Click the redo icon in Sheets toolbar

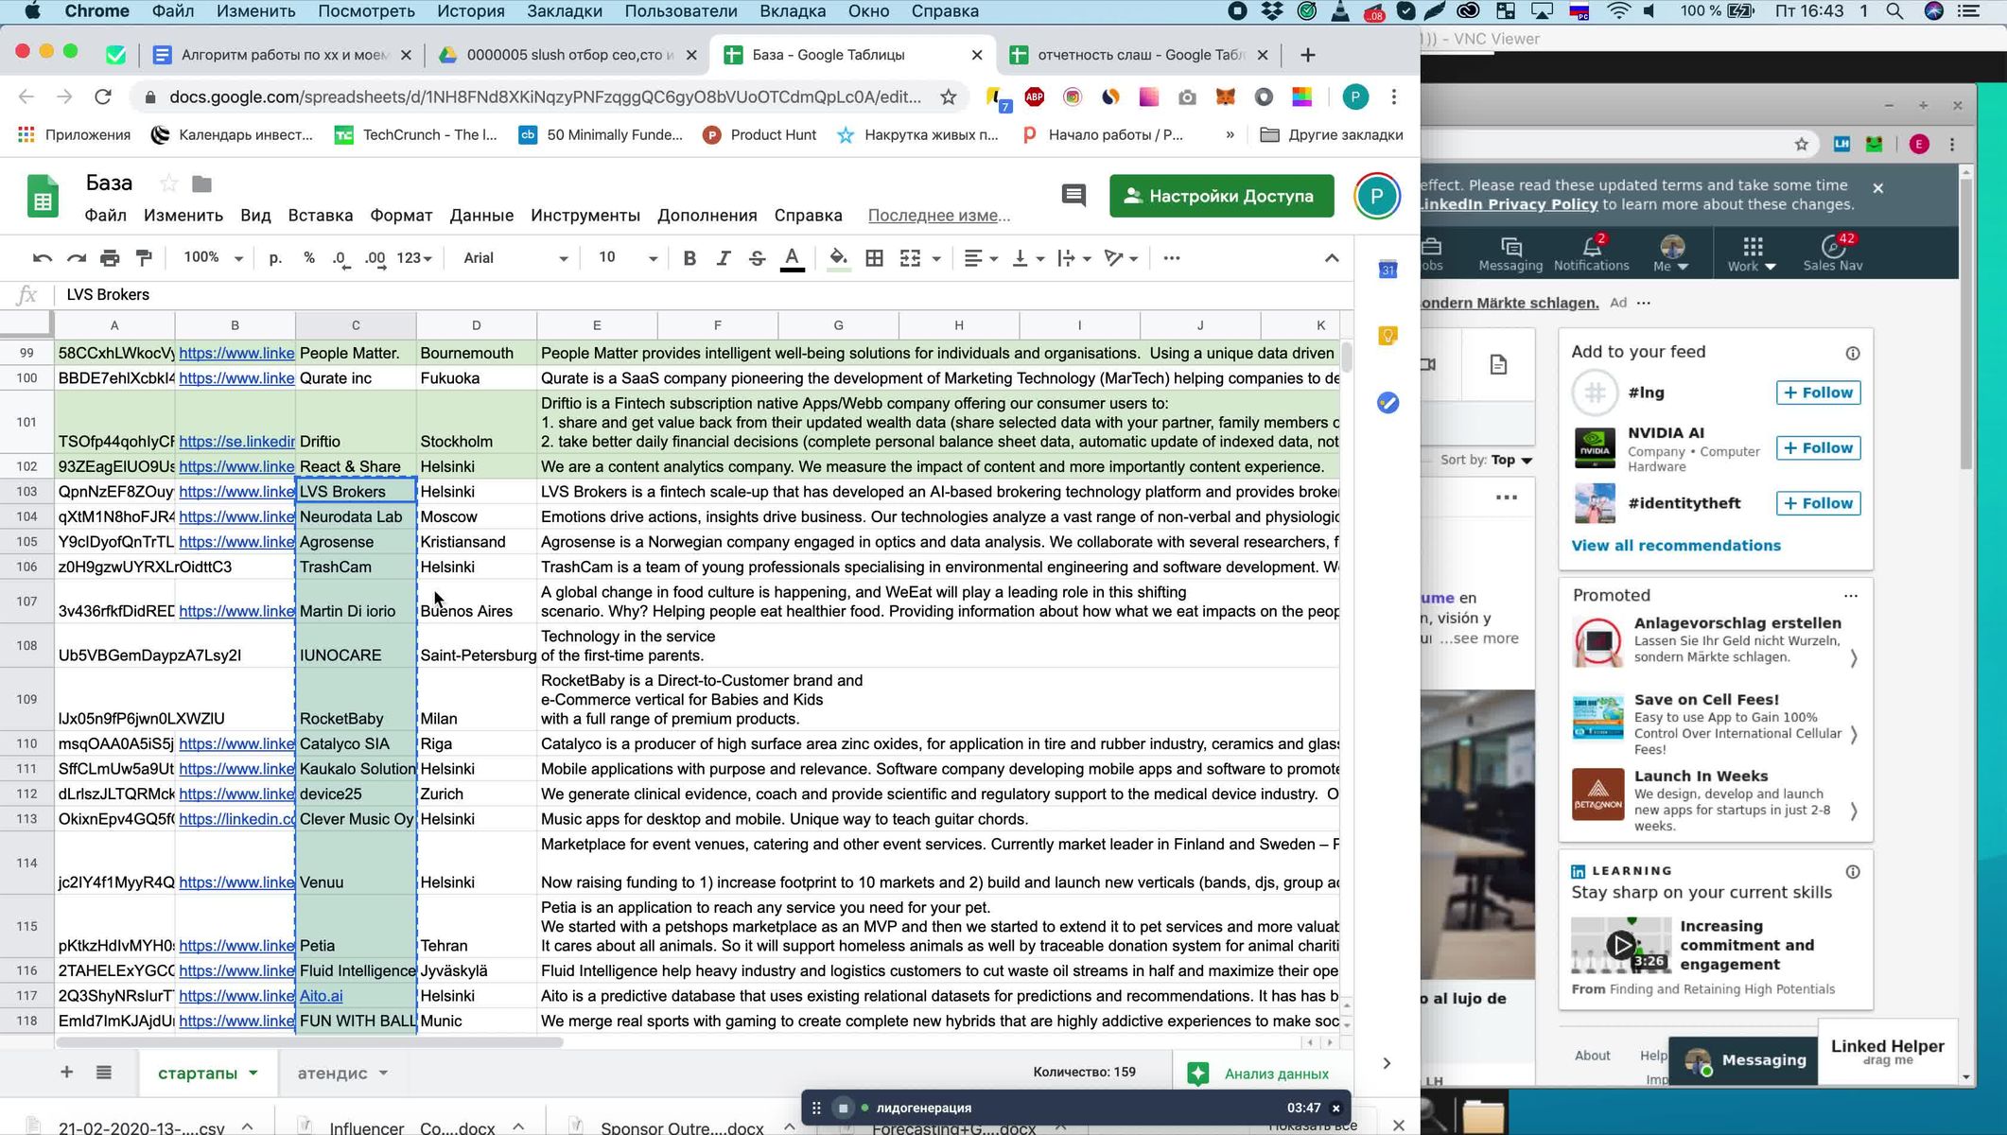pyautogui.click(x=77, y=258)
